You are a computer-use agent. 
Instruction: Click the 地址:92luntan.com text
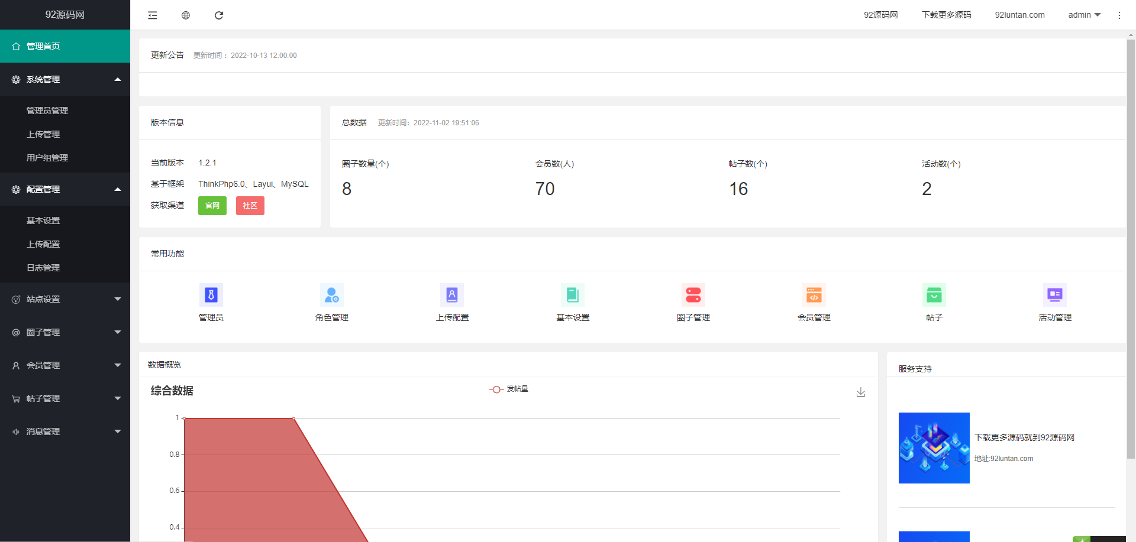1004,459
